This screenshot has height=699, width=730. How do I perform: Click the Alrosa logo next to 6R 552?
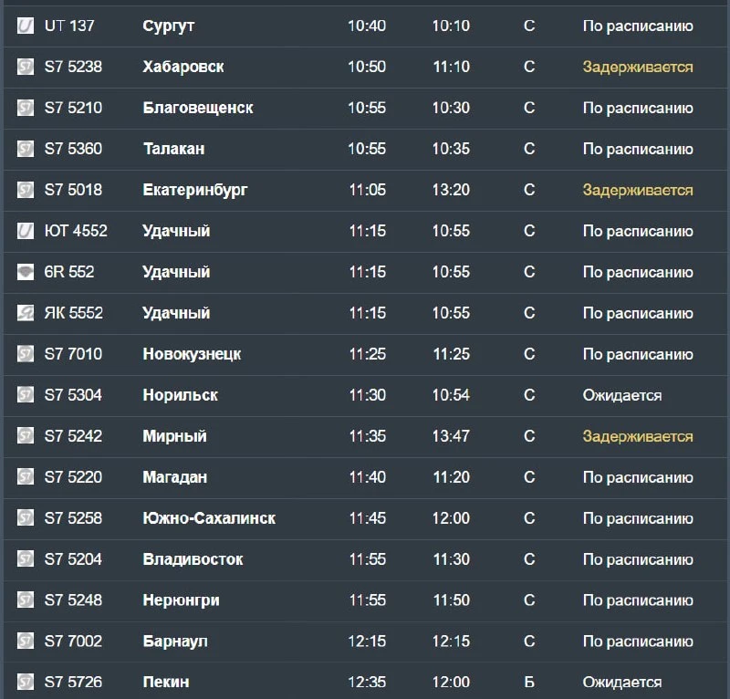26,272
